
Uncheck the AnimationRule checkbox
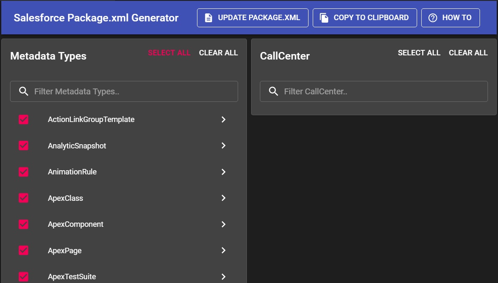pos(23,172)
